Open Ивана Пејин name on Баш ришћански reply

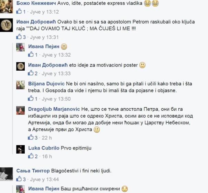click(x=44, y=189)
